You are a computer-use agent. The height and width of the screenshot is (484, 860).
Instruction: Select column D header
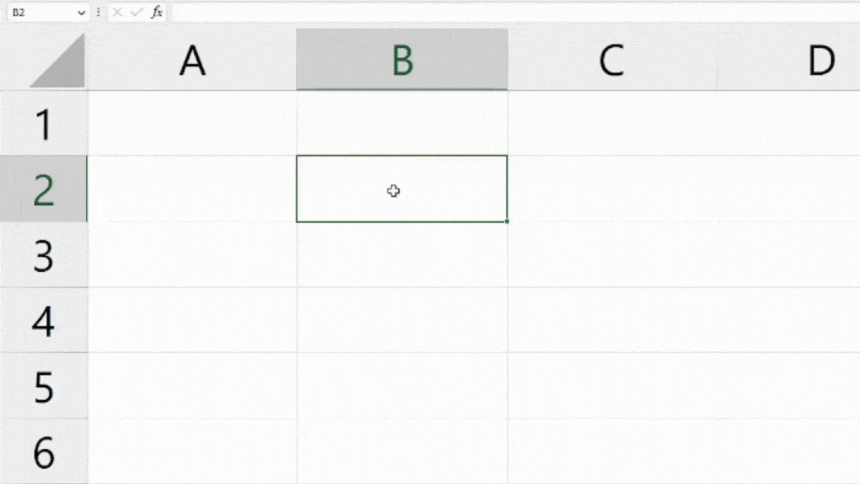pos(821,60)
